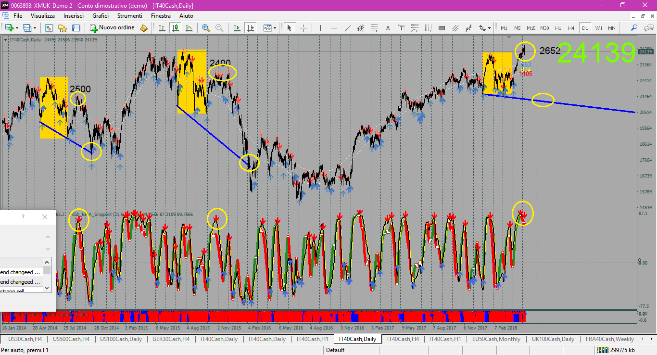Viewport: 657px width, 355px height.
Task: Expand the Profiles dropdown arrow
Action: click(x=35, y=28)
